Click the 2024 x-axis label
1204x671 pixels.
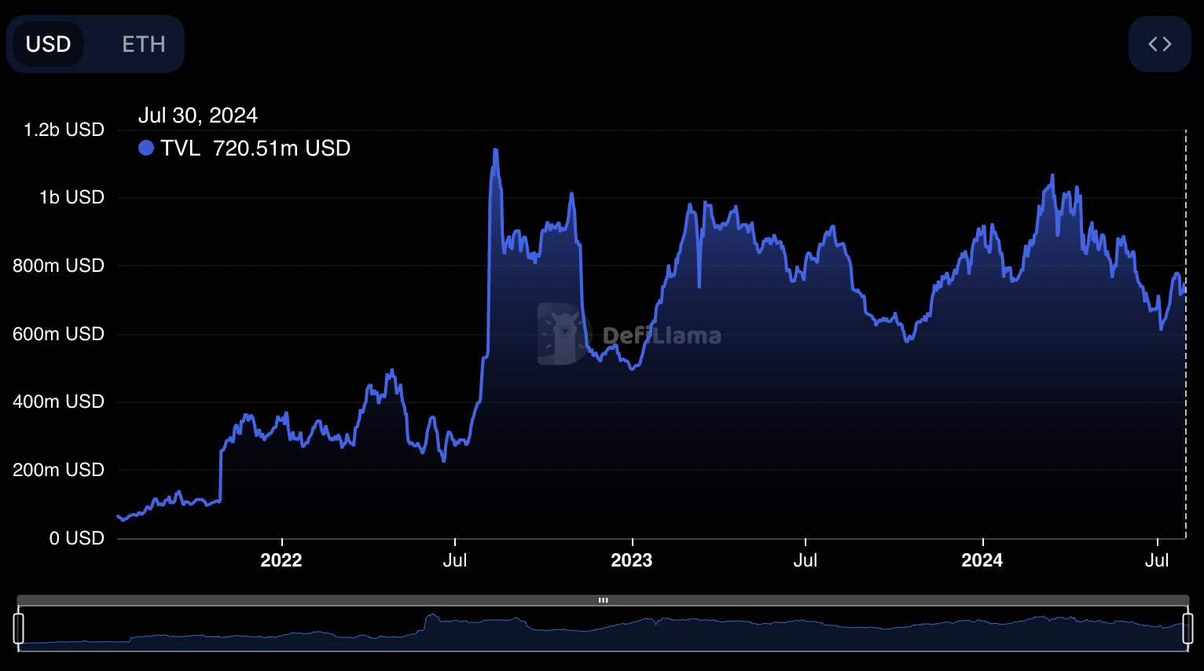[x=982, y=560]
